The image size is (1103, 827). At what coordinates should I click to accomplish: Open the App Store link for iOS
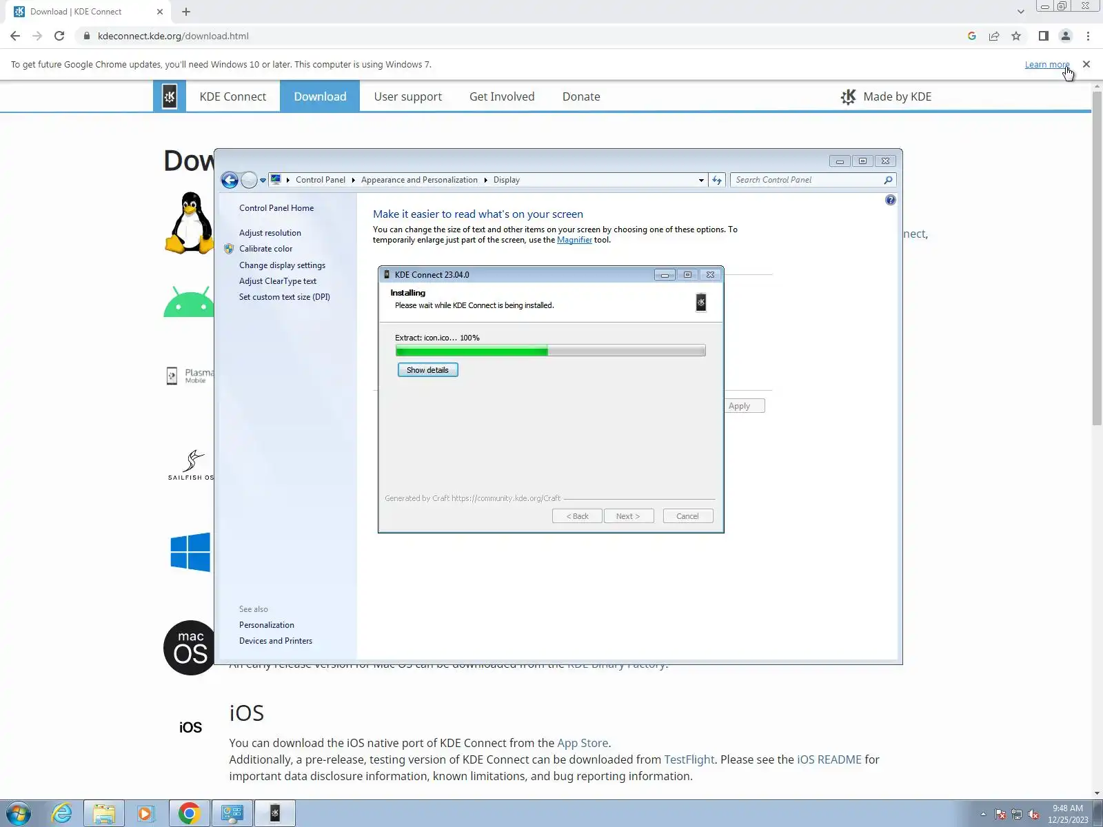(x=583, y=743)
